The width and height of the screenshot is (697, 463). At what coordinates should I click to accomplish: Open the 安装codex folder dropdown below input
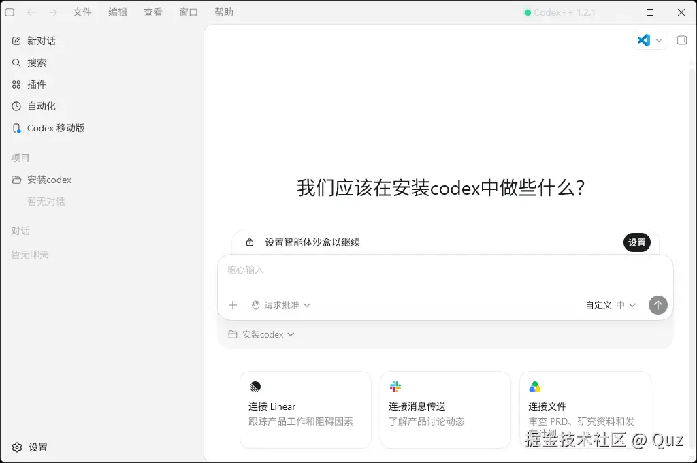point(261,334)
